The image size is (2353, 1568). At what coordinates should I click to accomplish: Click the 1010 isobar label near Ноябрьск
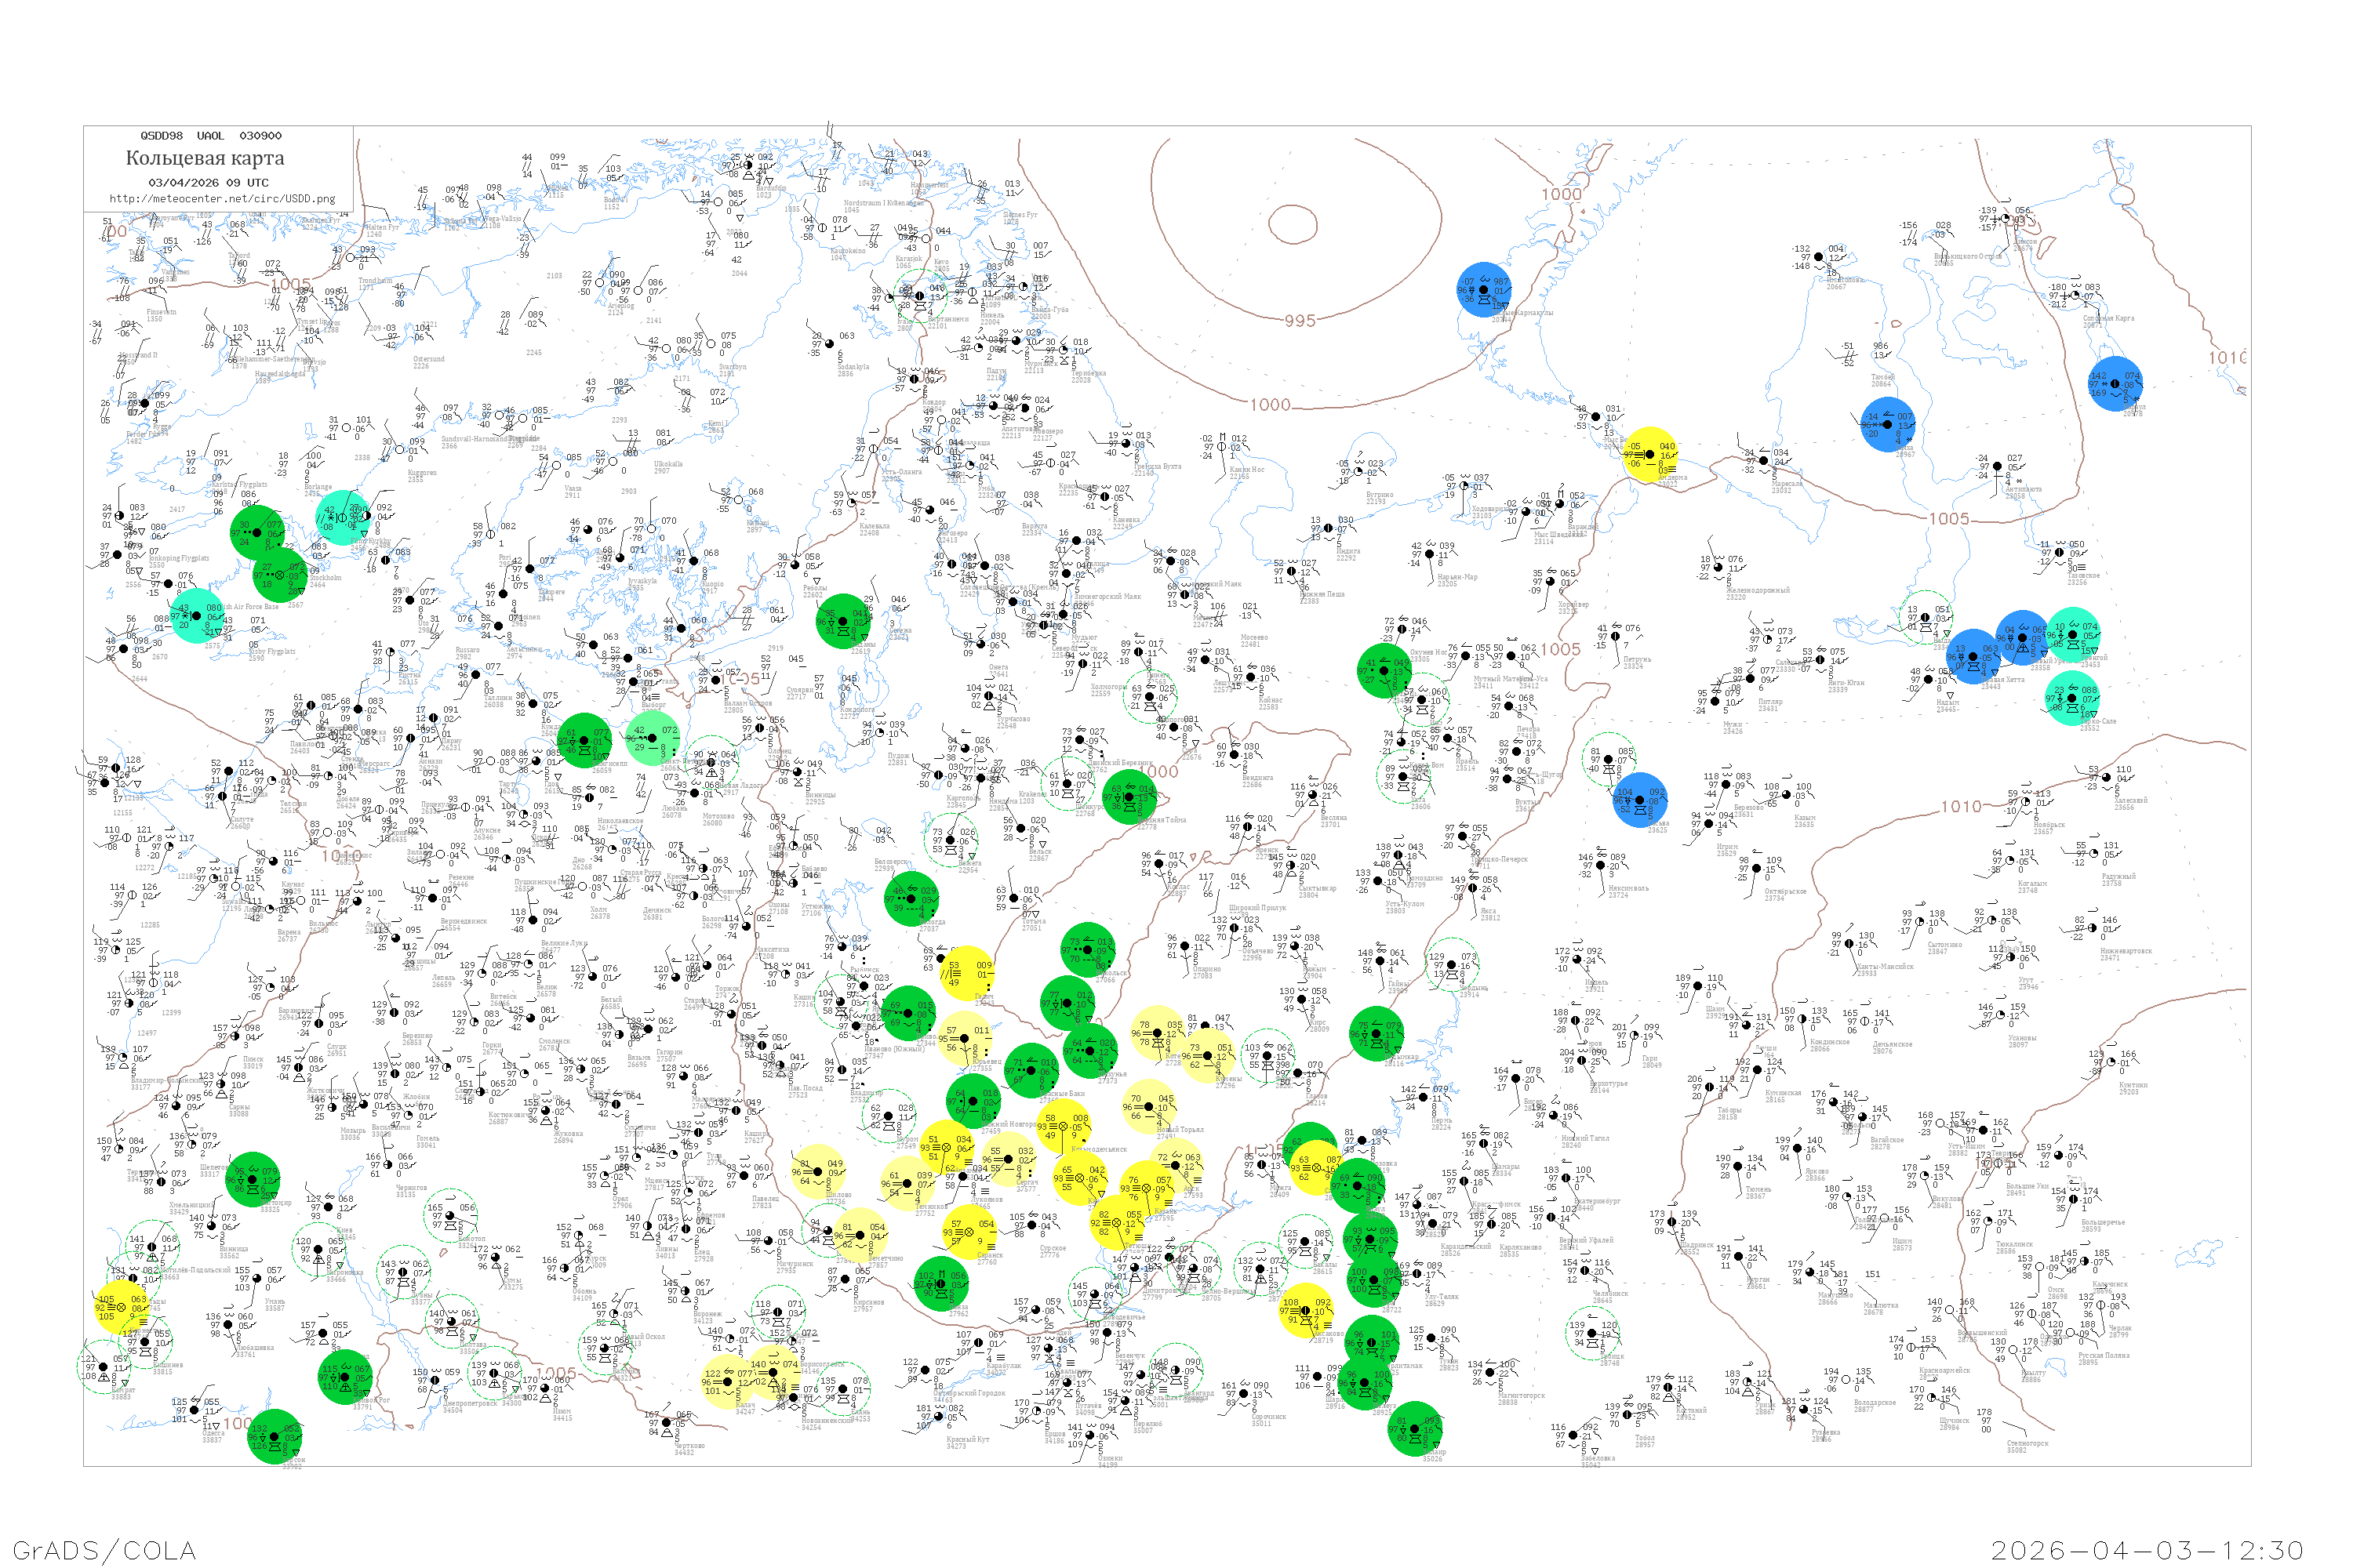tap(1961, 807)
